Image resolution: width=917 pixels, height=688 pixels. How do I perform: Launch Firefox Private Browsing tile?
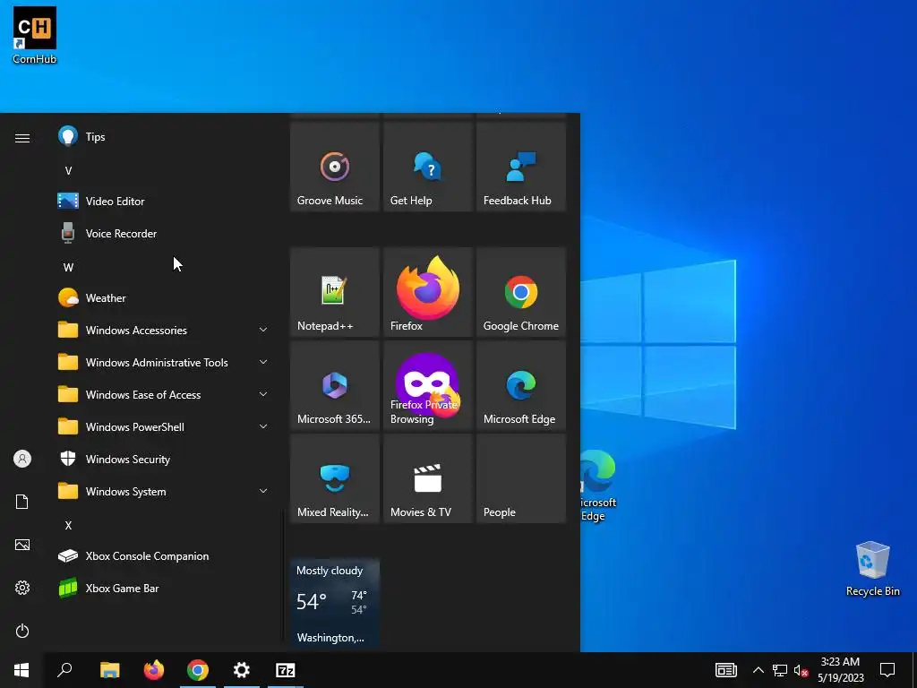click(x=427, y=385)
